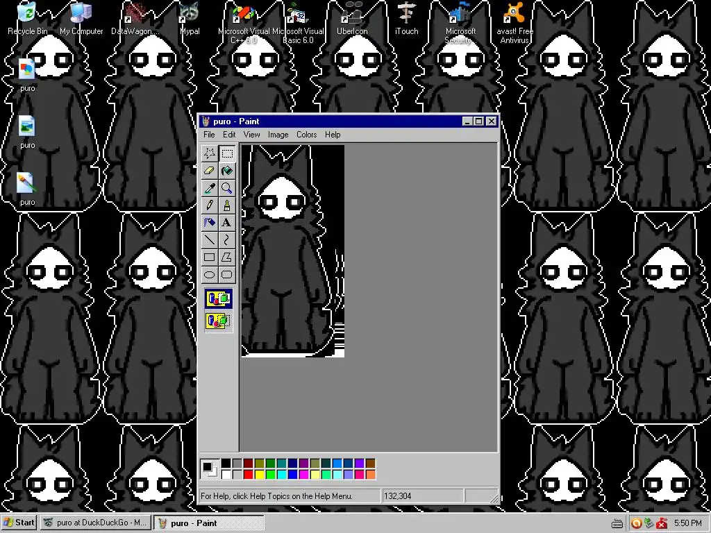Select the Pick Color eyedropper tool
Viewport: 711px width, 533px height.
click(210, 188)
